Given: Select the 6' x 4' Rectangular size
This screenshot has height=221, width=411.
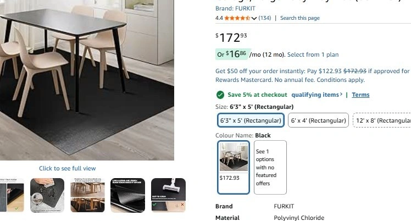Looking at the screenshot, I should point(318,120).
